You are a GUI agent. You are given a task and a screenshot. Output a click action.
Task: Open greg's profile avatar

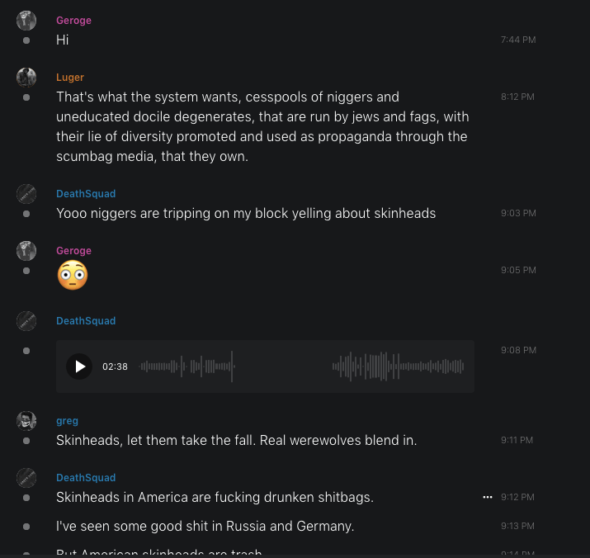pyautogui.click(x=26, y=421)
